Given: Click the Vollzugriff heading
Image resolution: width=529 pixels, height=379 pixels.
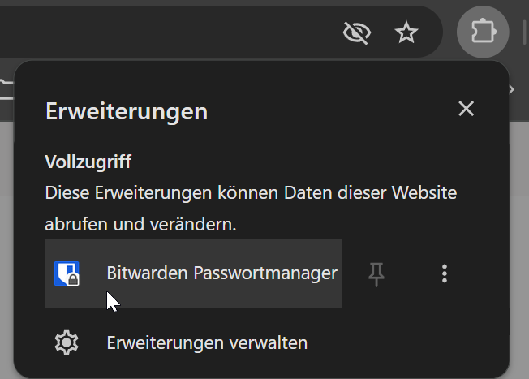Looking at the screenshot, I should [x=88, y=162].
